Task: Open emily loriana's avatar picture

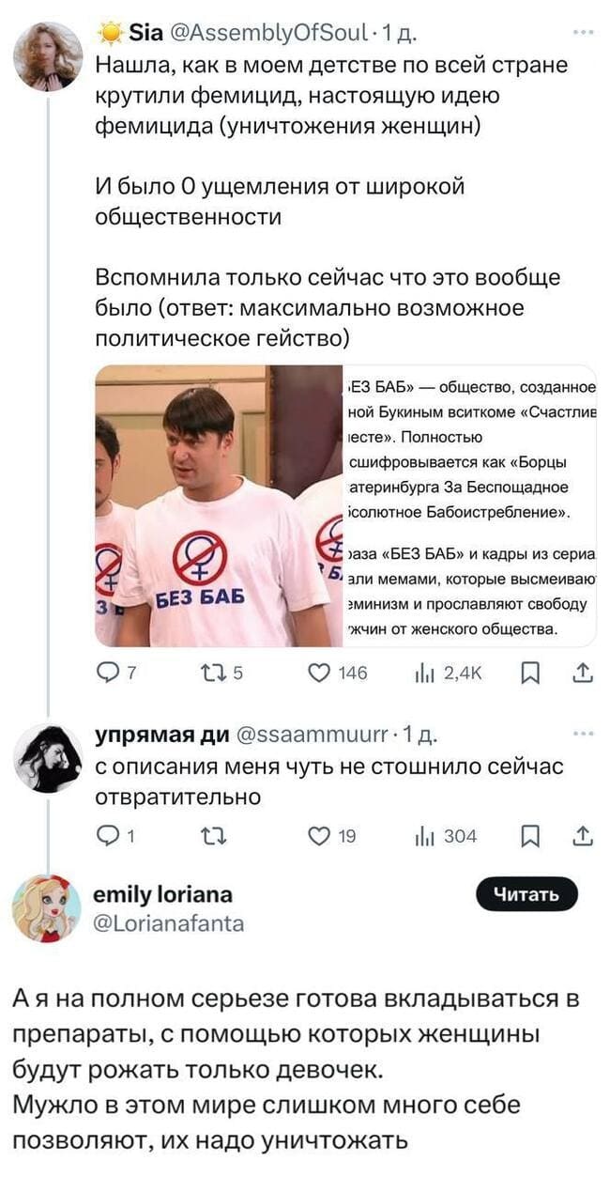Action: pos(47,907)
